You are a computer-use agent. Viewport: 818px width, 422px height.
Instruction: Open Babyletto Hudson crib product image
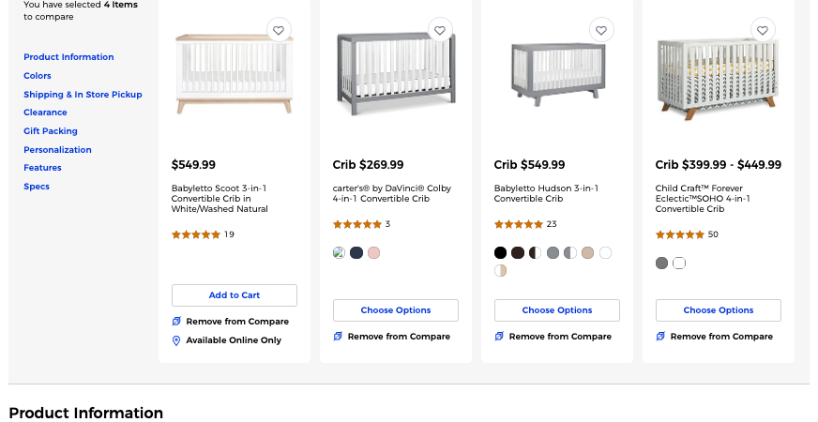pos(557,73)
